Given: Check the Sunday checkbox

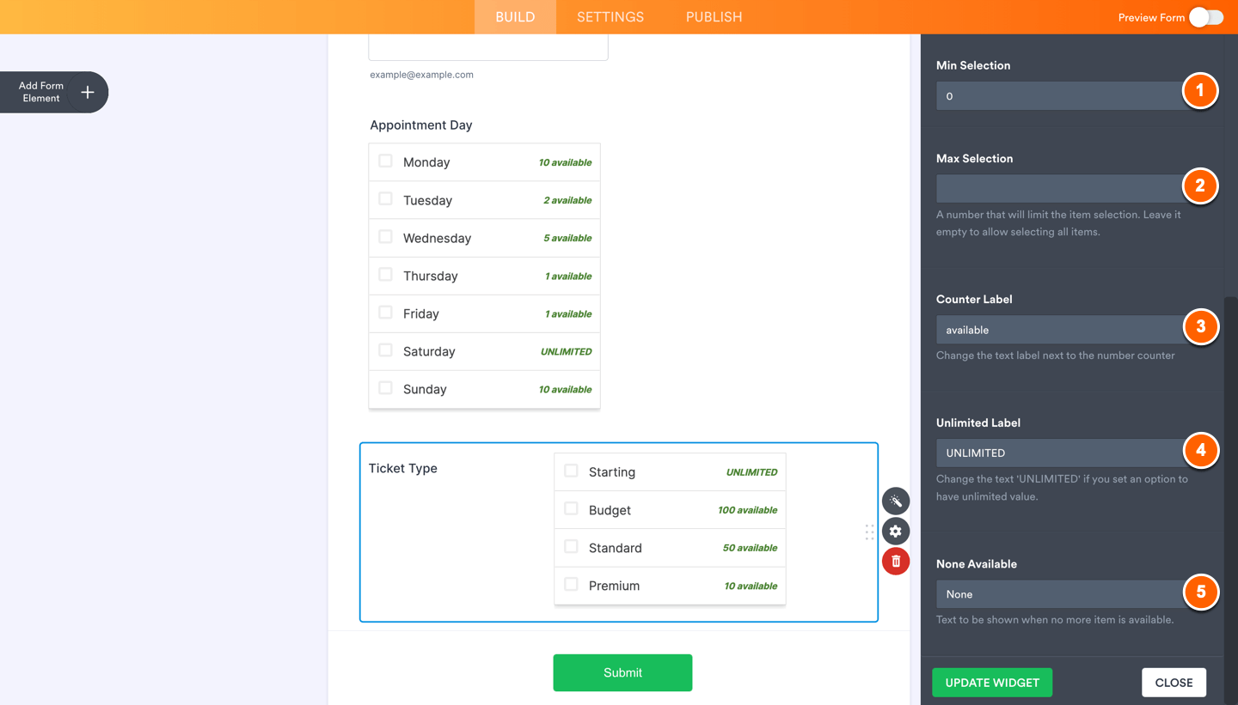Looking at the screenshot, I should click(385, 388).
